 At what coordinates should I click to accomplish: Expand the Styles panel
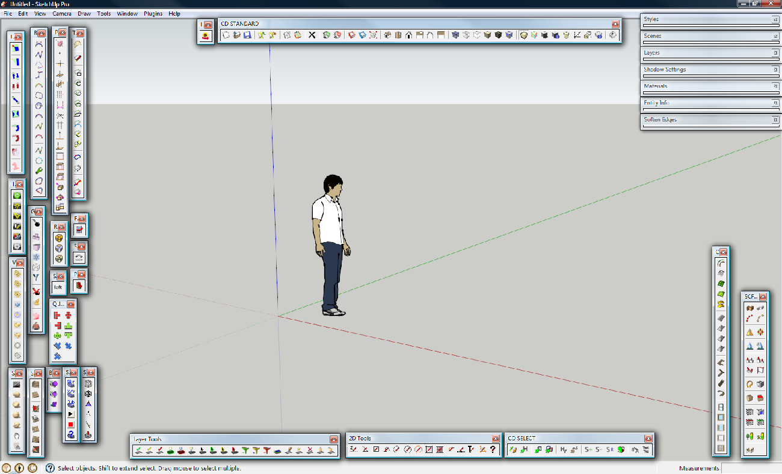pos(710,19)
